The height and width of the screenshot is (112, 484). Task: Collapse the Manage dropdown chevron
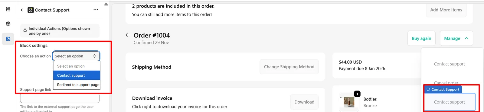tap(466, 38)
